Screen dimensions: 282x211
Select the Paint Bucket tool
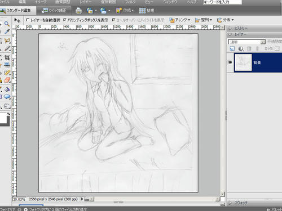(x=7, y=89)
